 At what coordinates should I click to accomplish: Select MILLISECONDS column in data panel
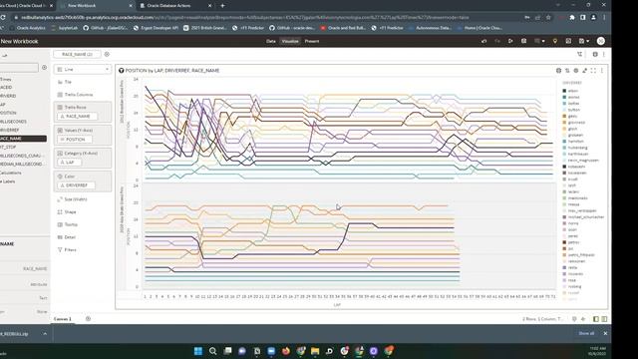coord(14,122)
